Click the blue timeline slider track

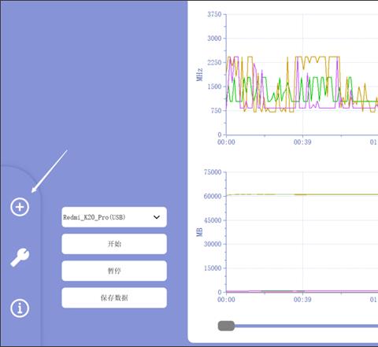click(306, 326)
